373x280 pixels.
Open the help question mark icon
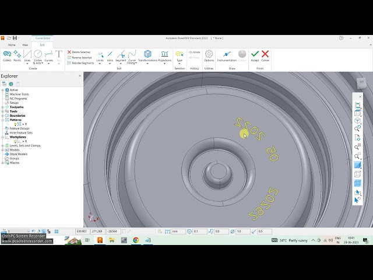(341, 38)
